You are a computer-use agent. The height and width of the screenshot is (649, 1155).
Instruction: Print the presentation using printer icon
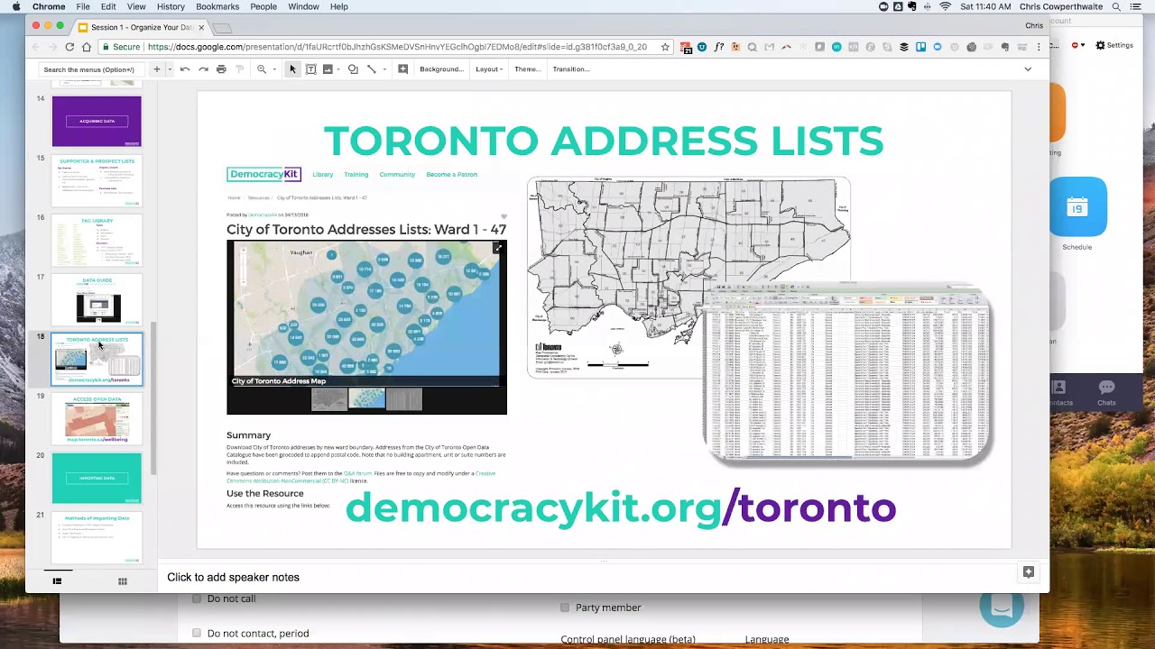pyautogui.click(x=221, y=69)
